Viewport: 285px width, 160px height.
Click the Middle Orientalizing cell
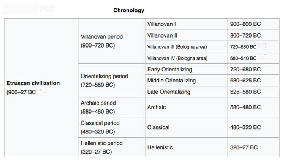click(x=171, y=81)
